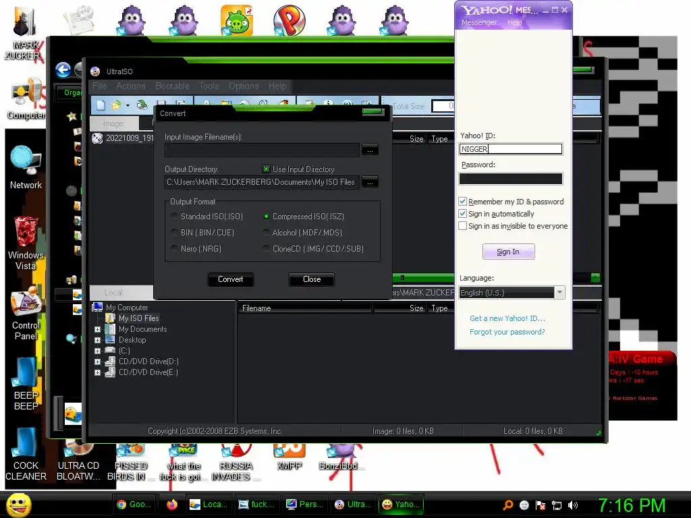Screen dimensions: 691x518
Task: Click the New image toolbar icon in UltraISO
Action: [x=101, y=105]
